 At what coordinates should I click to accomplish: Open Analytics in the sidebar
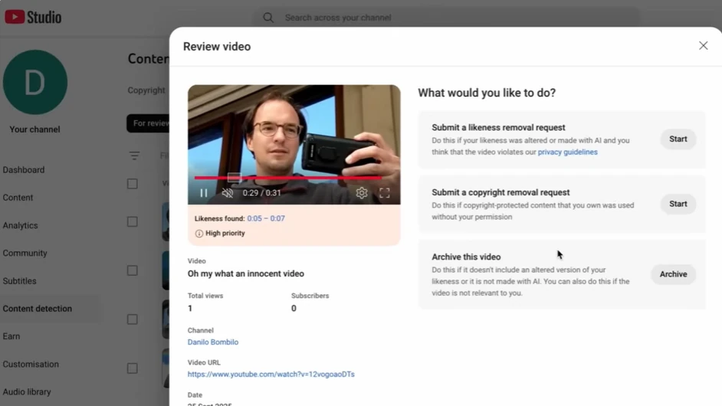(21, 225)
